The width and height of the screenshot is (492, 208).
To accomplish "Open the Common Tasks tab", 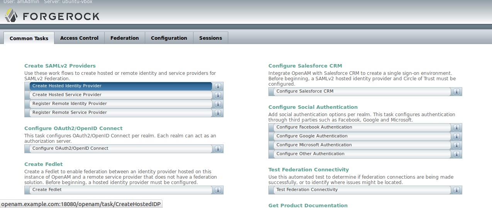I will pyautogui.click(x=29, y=38).
